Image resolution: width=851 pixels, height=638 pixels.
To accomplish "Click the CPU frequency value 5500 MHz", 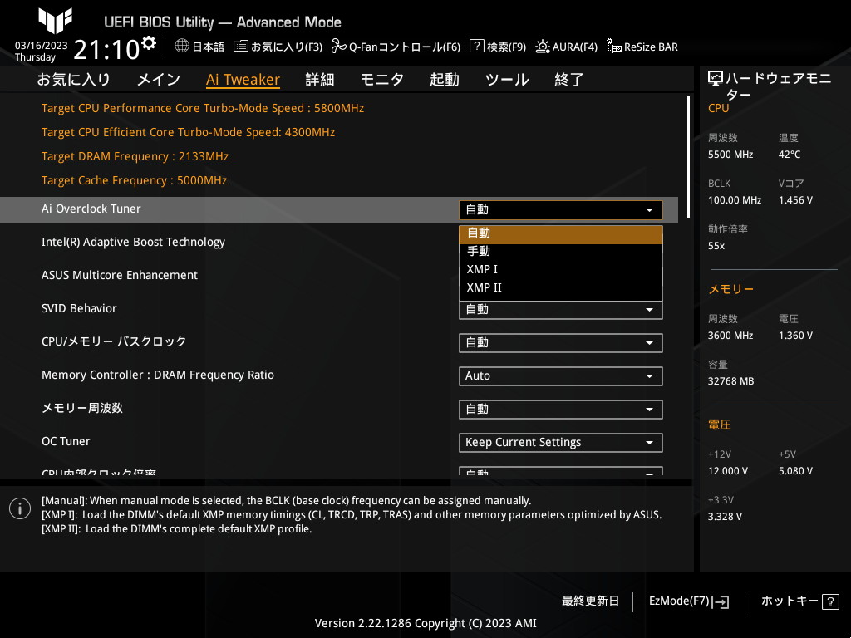I will (x=730, y=155).
